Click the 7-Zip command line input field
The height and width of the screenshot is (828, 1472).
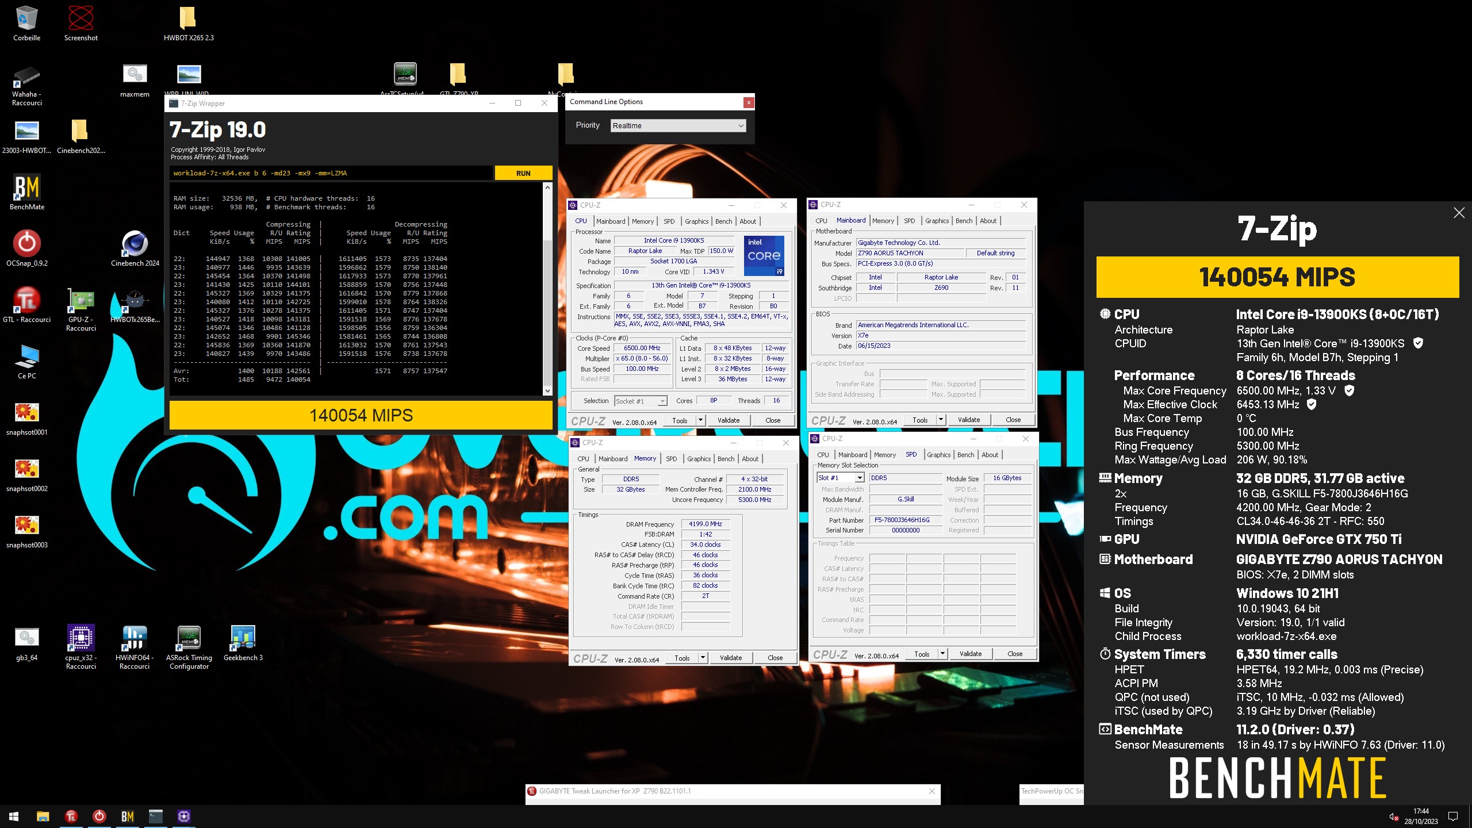[331, 173]
